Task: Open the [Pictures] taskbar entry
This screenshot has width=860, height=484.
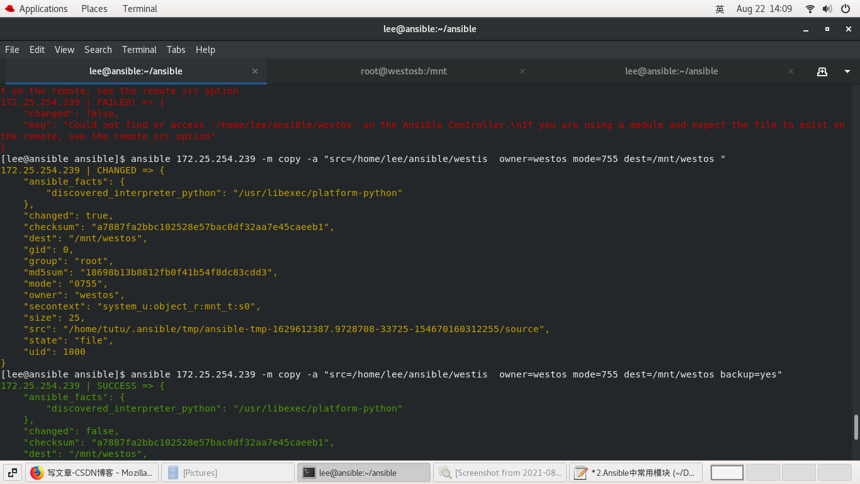Action: pos(228,472)
